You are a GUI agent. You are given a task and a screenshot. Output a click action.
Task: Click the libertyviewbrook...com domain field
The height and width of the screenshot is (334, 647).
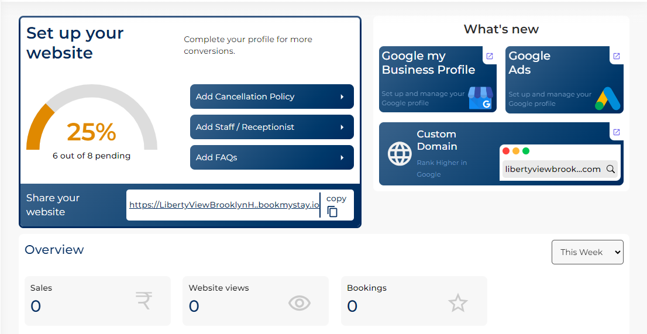click(553, 169)
